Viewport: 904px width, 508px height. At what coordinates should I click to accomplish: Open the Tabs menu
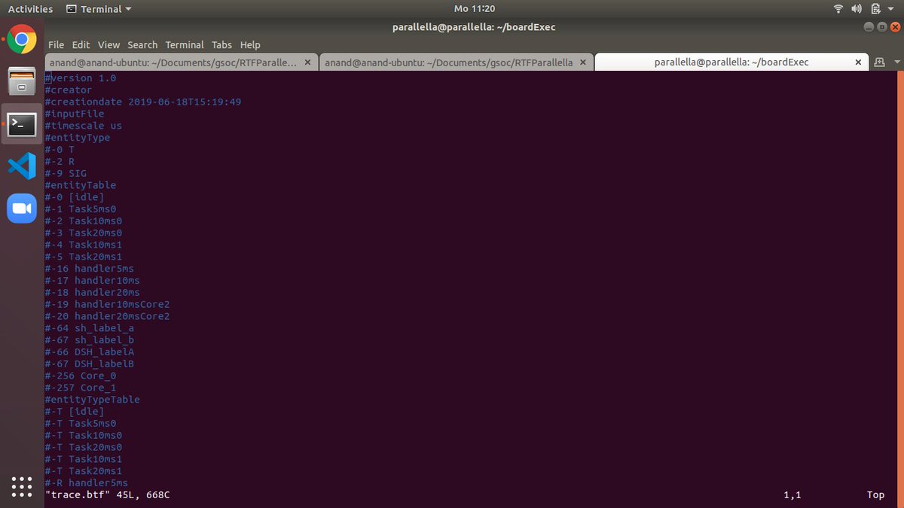pyautogui.click(x=222, y=45)
